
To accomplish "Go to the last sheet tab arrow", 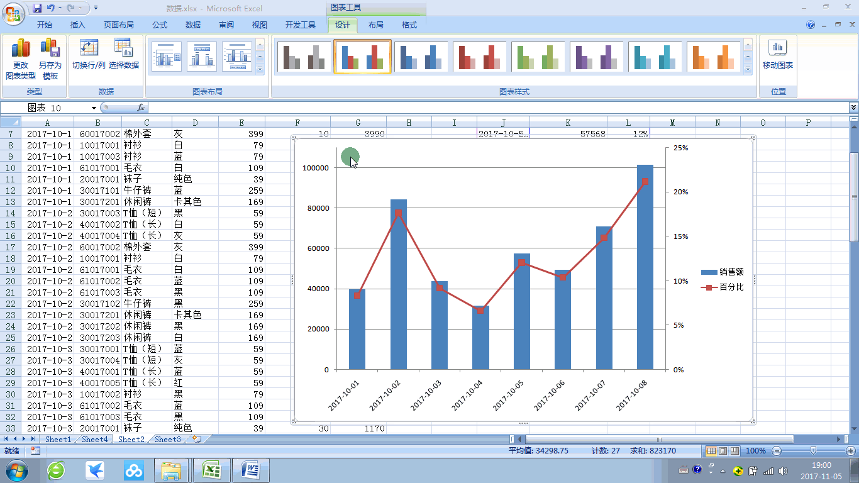I will (33, 439).
